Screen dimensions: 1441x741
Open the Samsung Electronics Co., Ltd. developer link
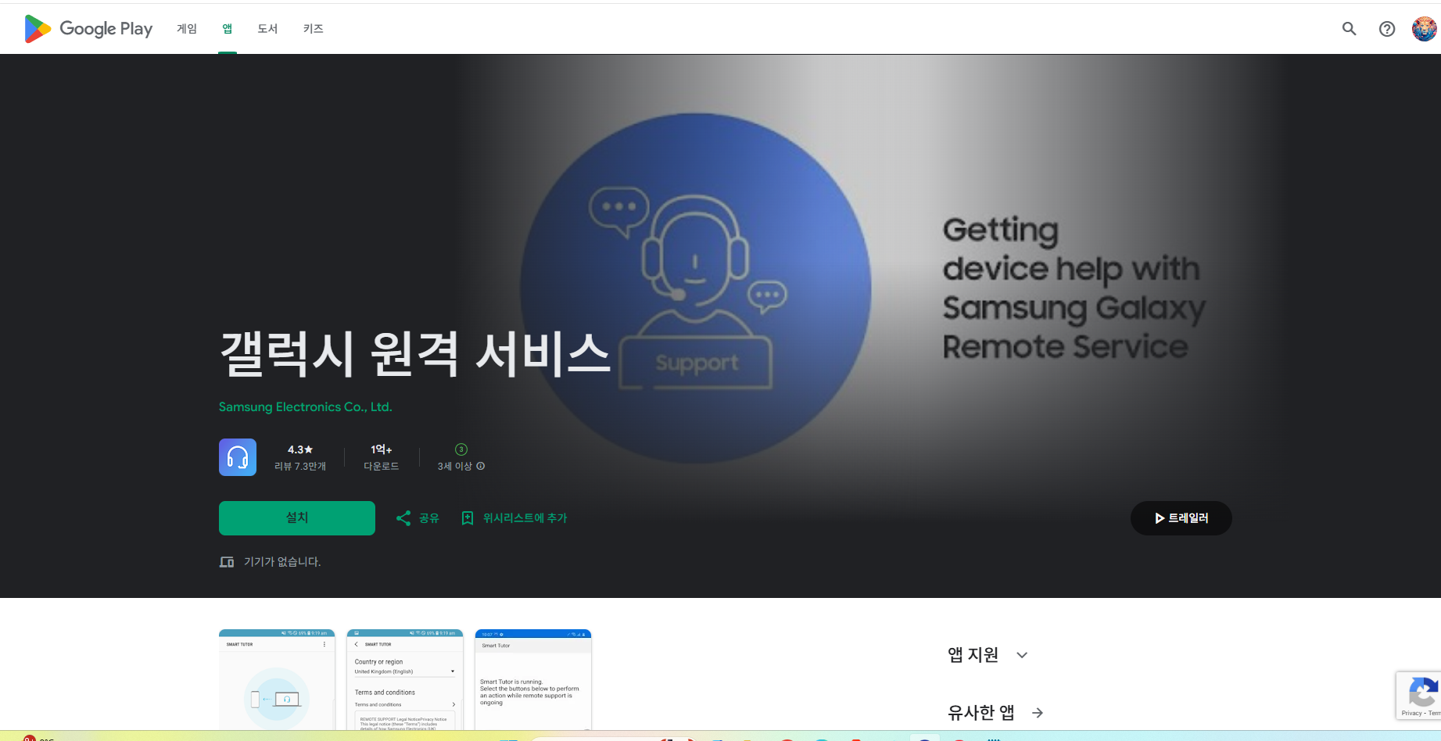pos(305,406)
